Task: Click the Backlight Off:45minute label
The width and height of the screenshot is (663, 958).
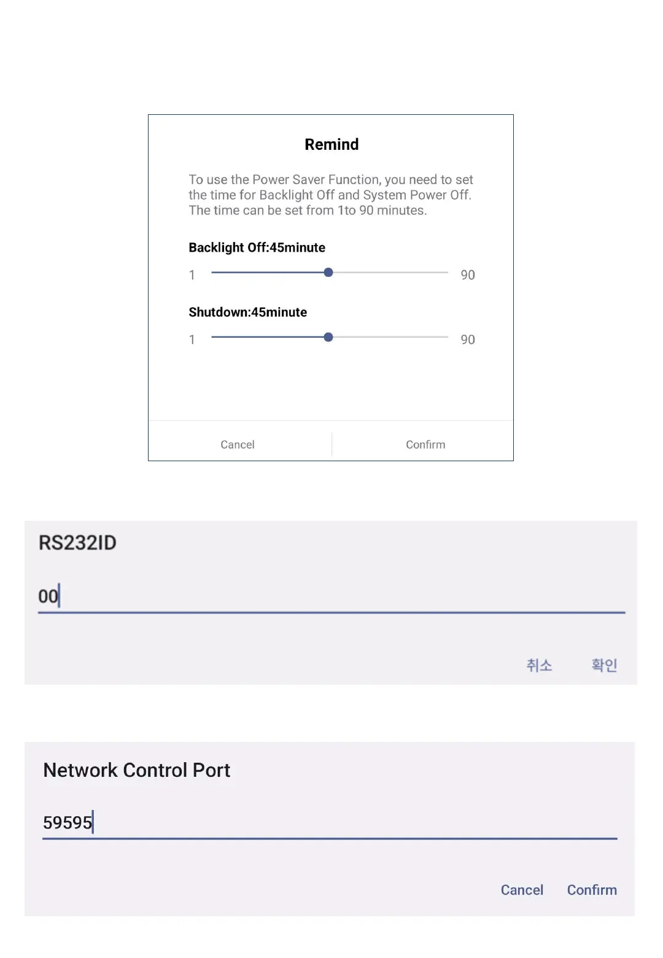Action: [257, 247]
